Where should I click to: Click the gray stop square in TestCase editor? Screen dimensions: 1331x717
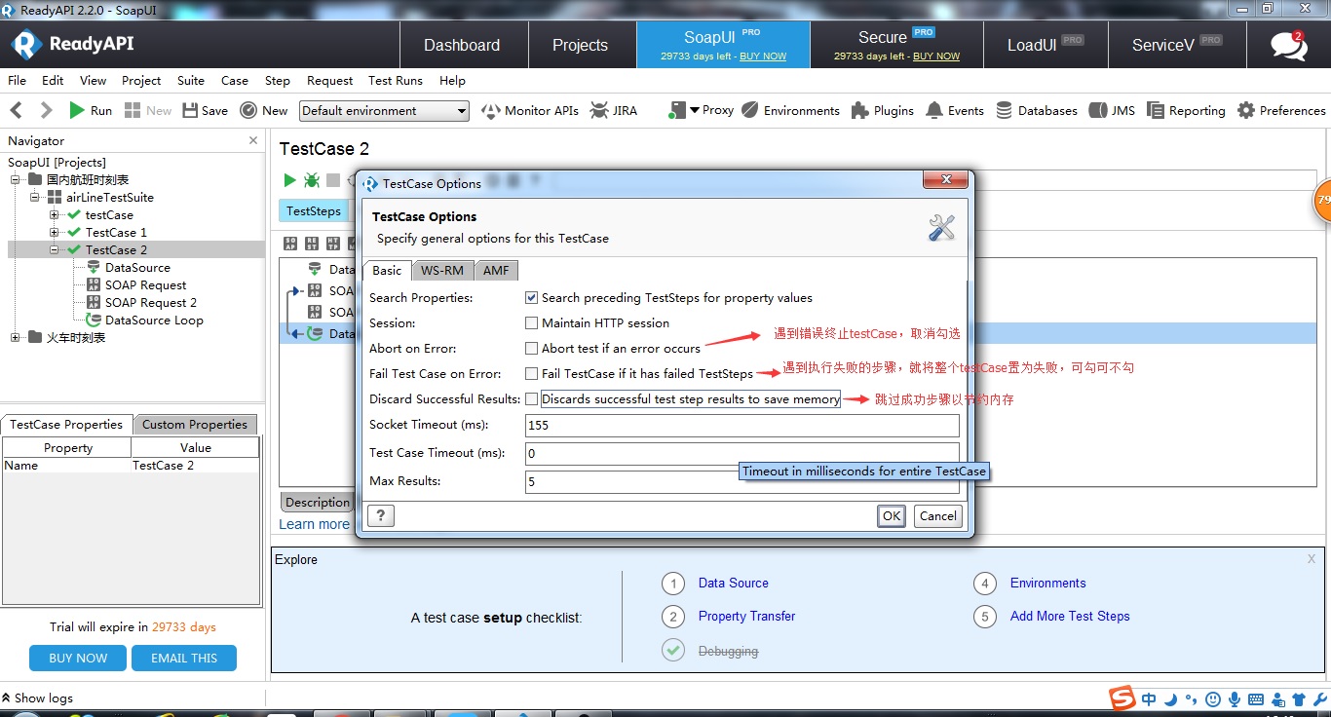click(x=333, y=180)
